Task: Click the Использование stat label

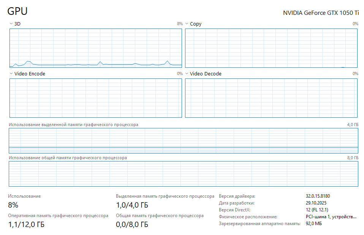Action: 24,196
